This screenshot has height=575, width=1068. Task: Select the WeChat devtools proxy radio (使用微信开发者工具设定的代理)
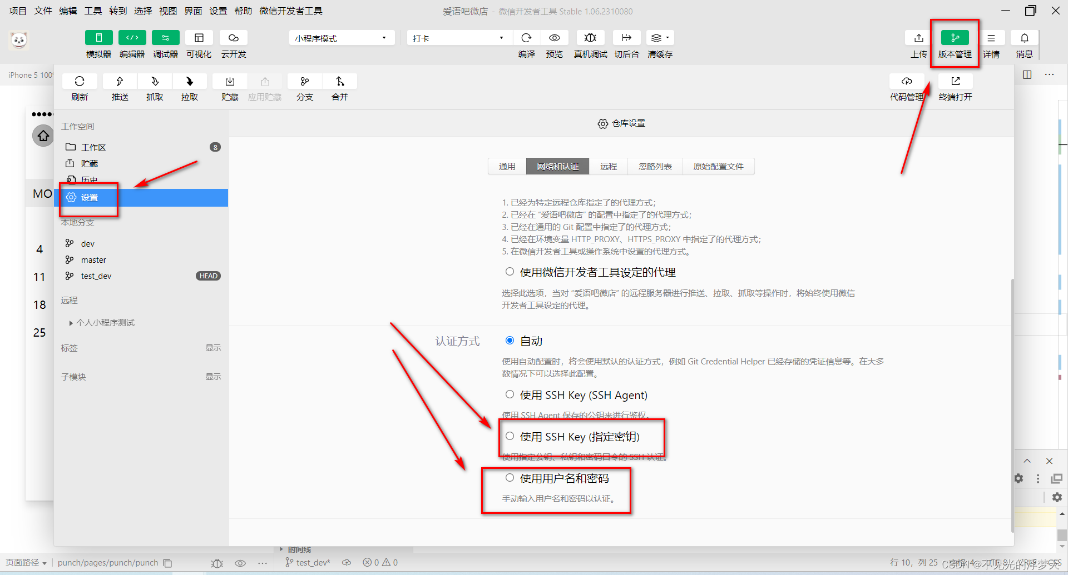coord(510,272)
